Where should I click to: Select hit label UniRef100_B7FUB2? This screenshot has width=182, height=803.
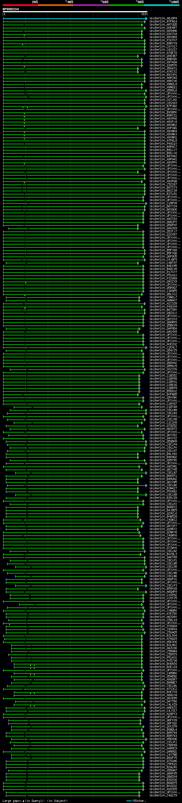(x=163, y=106)
